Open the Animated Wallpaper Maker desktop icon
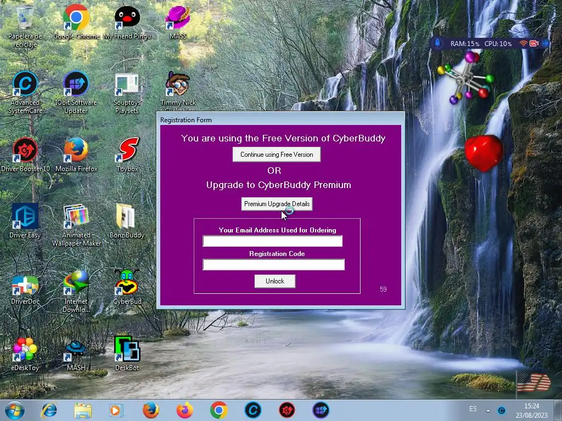562x421 pixels. click(x=76, y=225)
